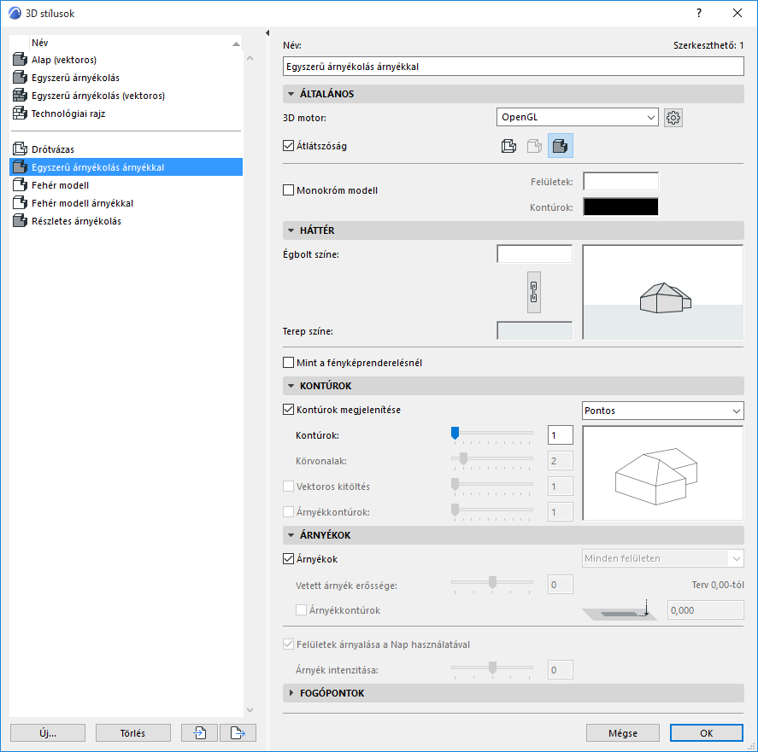This screenshot has height=752, width=758.
Task: Click the Szerkeszthető: 1 label
Action: point(708,45)
